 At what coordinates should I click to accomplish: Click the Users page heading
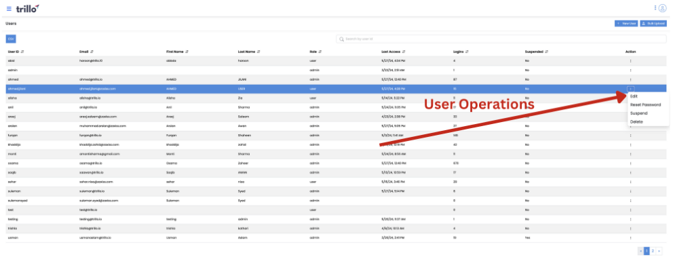coord(11,24)
